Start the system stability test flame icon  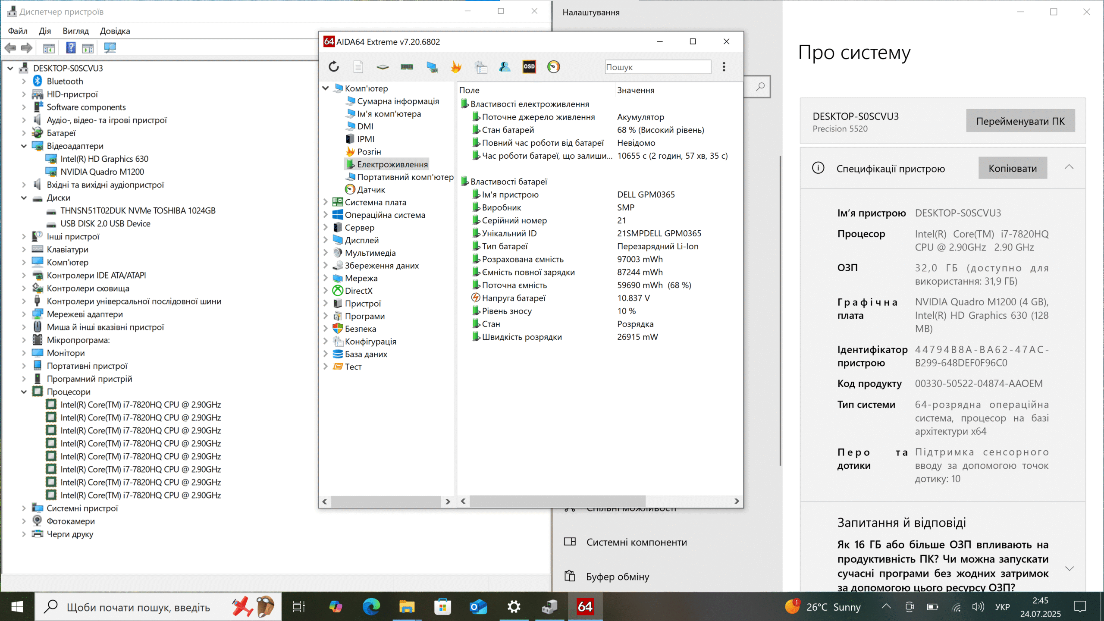(456, 67)
